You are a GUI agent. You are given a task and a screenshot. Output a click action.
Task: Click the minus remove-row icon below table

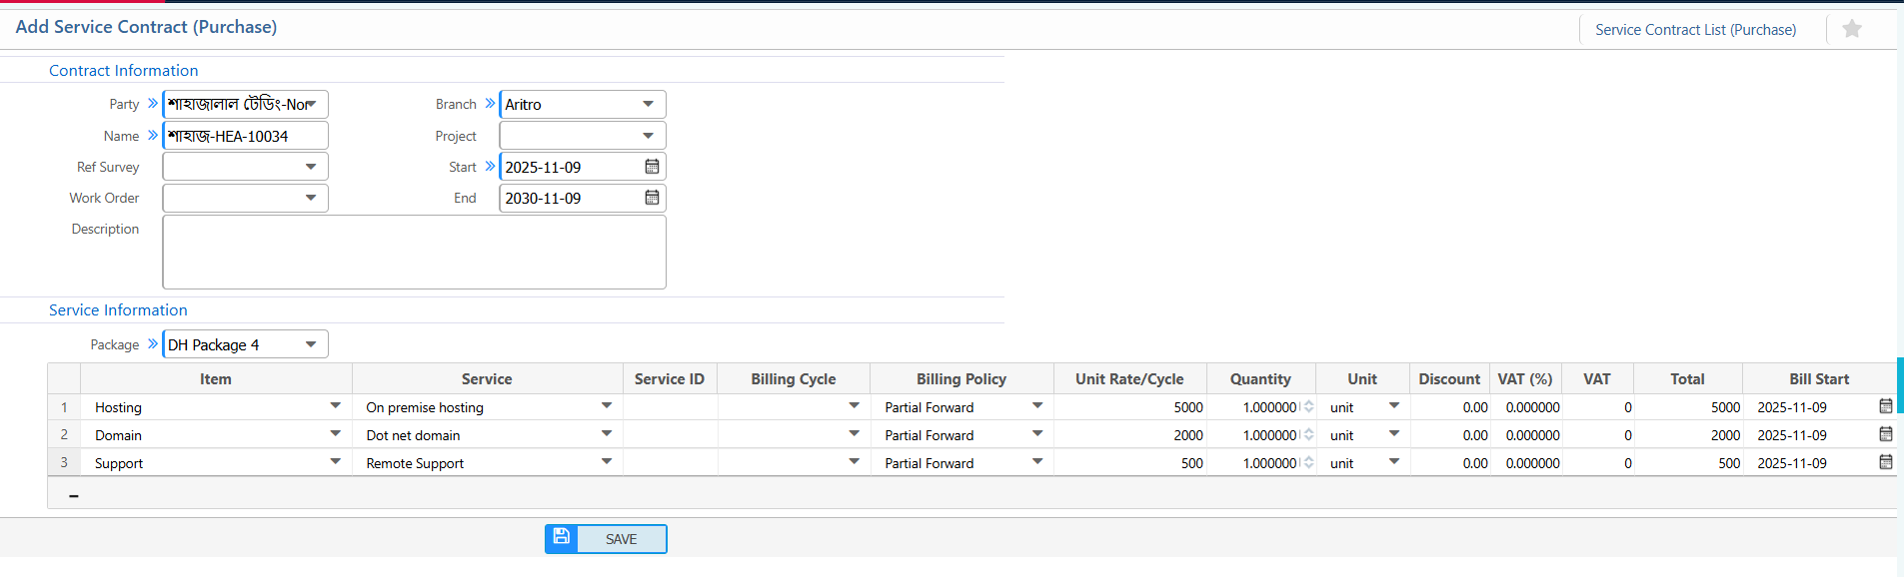74,495
